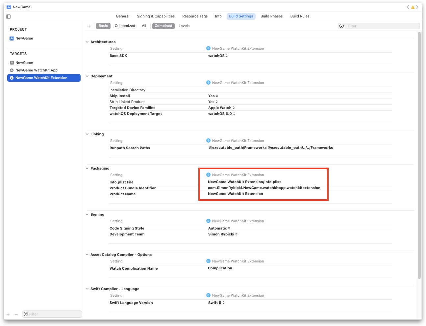Click extension icon in Asset Catalog header
This screenshot has width=426, height=326.
coord(208,261)
